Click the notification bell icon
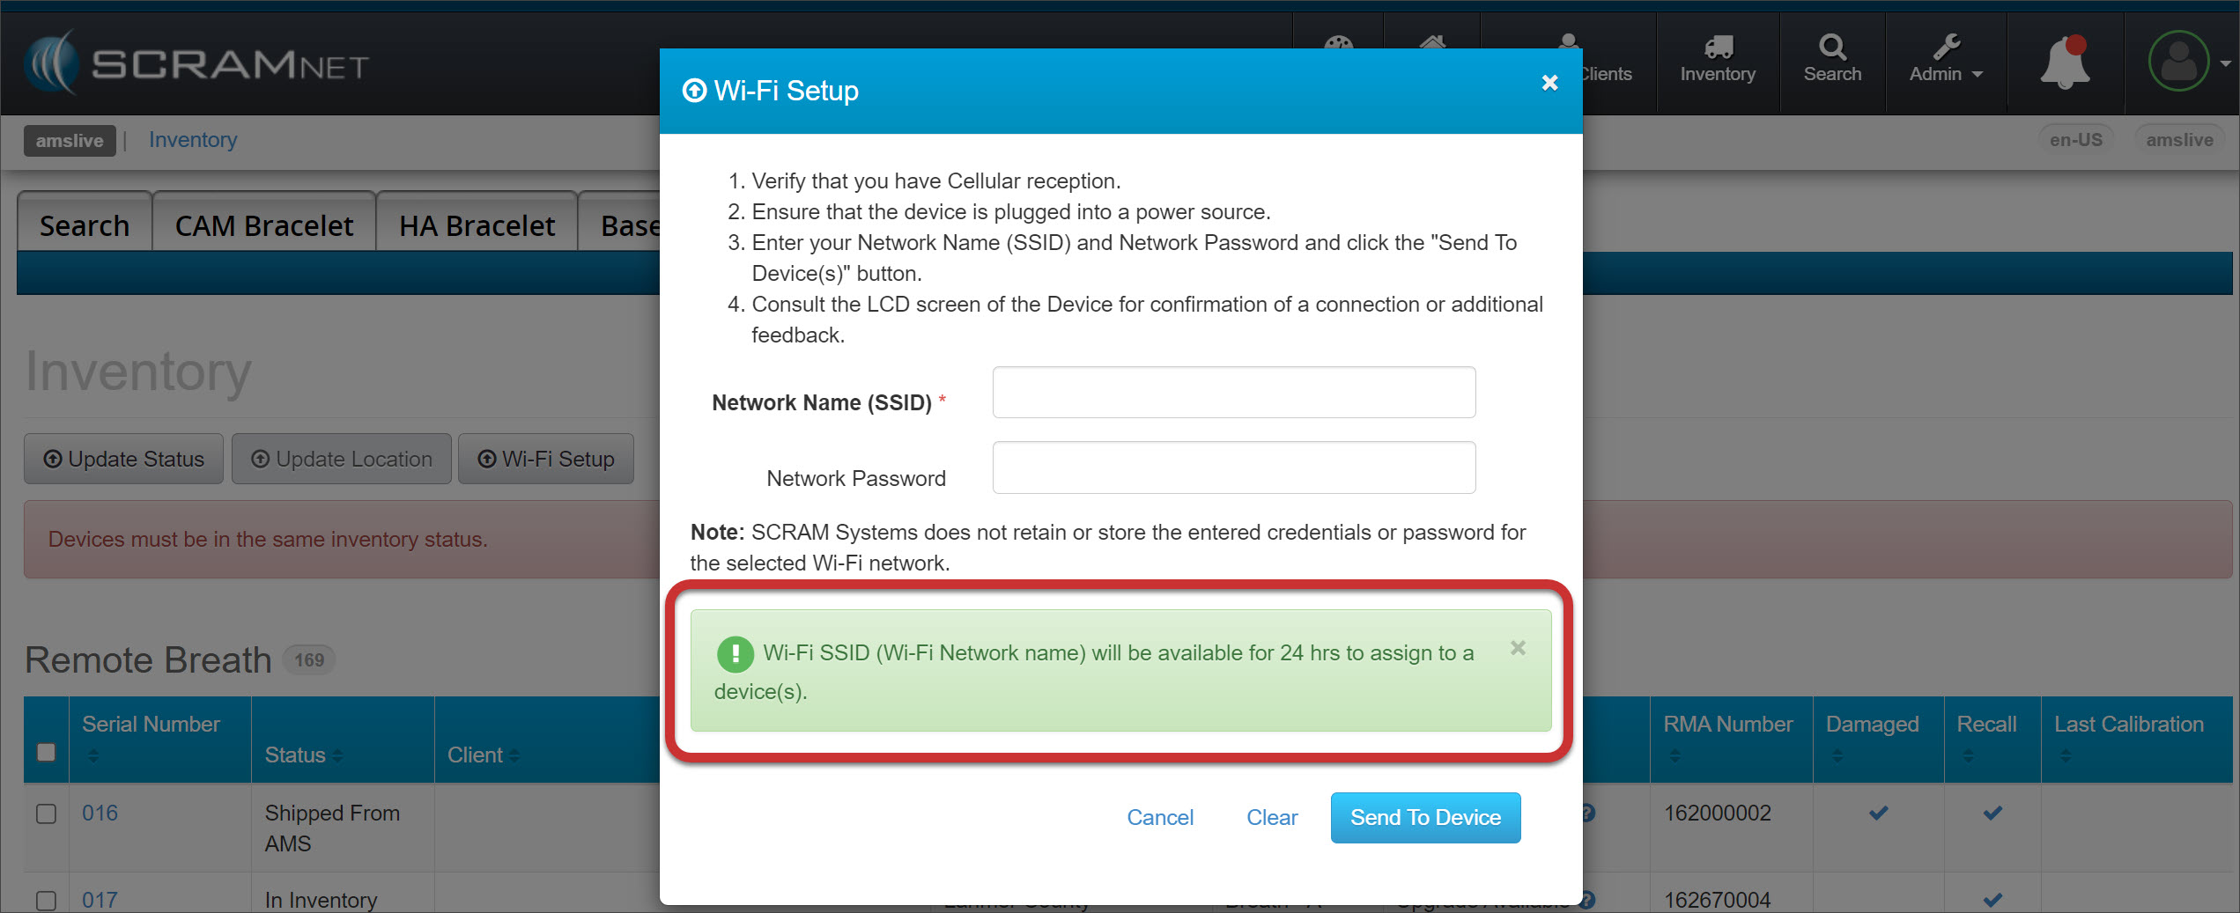The height and width of the screenshot is (913, 2240). [x=2064, y=63]
